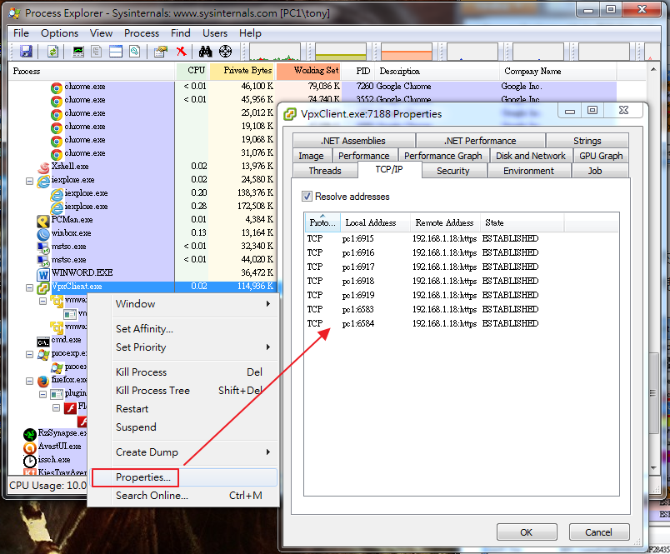Screen dimensions: 670x554
Task: Switch to the Performance Graph tab
Action: [443, 156]
